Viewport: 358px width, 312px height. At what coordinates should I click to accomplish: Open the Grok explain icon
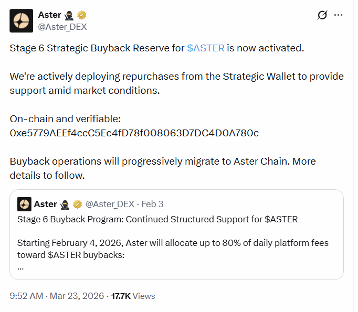click(x=322, y=16)
